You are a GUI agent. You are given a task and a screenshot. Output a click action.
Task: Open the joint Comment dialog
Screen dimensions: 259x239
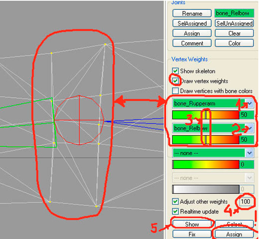tap(192, 43)
